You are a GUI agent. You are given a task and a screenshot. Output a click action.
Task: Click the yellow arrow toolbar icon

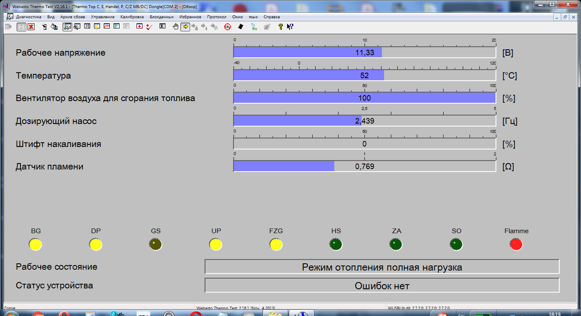[185, 27]
